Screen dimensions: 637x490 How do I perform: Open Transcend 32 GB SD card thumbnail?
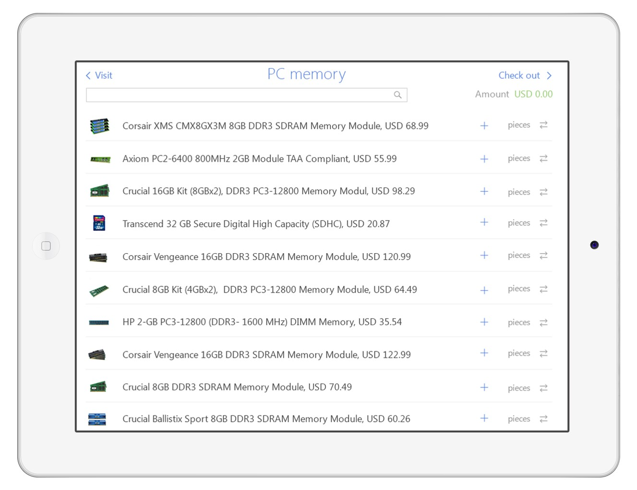tap(99, 223)
